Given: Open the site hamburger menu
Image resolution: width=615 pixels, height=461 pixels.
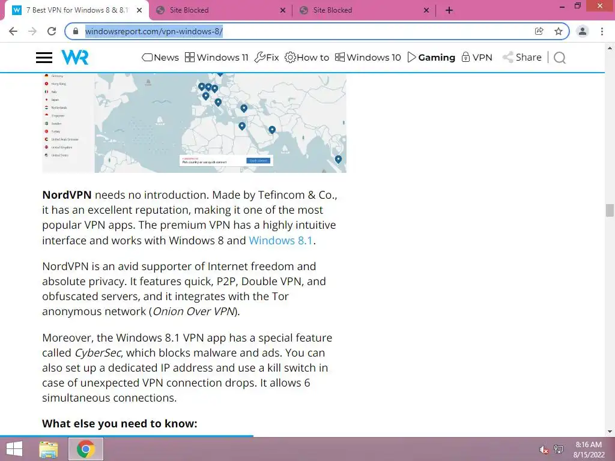Looking at the screenshot, I should coord(44,58).
